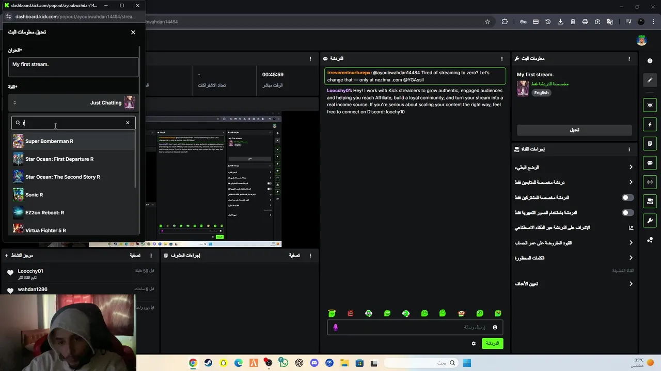
Task: Open activity feed panel three-dot menu
Action: coord(151,256)
